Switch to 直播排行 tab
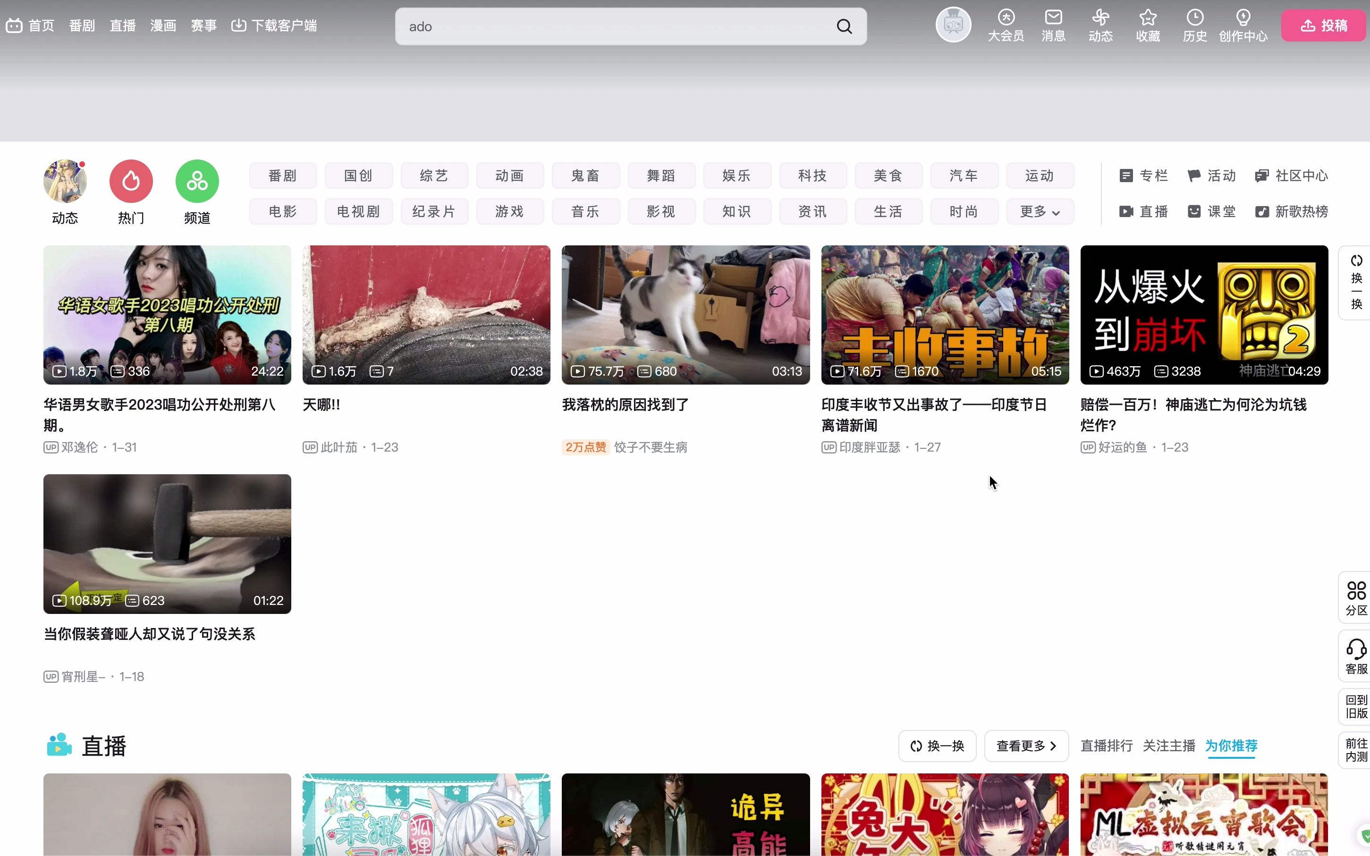Image resolution: width=1370 pixels, height=856 pixels. [x=1106, y=746]
